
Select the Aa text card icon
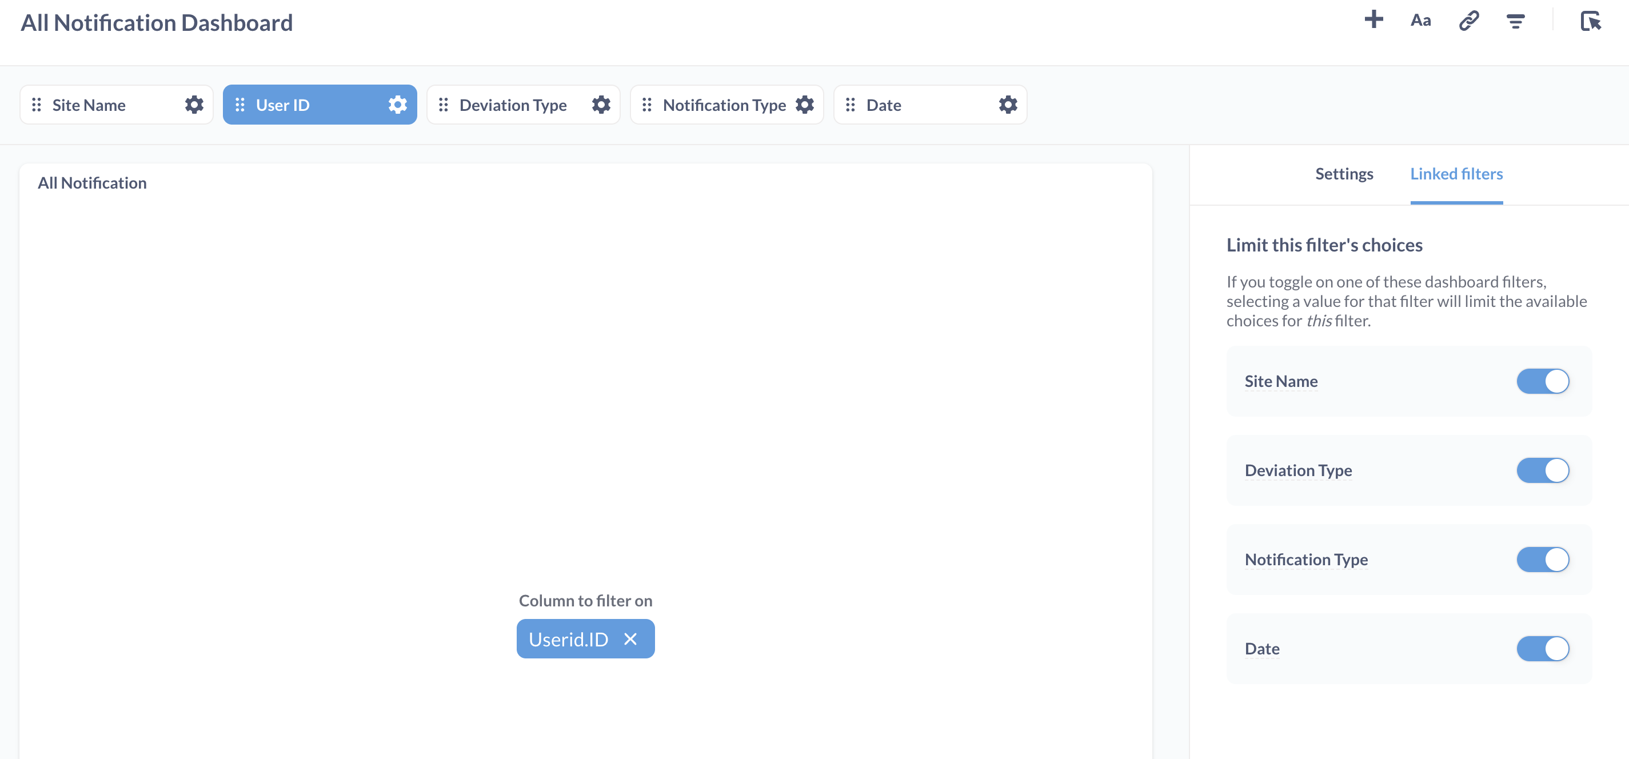(1420, 19)
